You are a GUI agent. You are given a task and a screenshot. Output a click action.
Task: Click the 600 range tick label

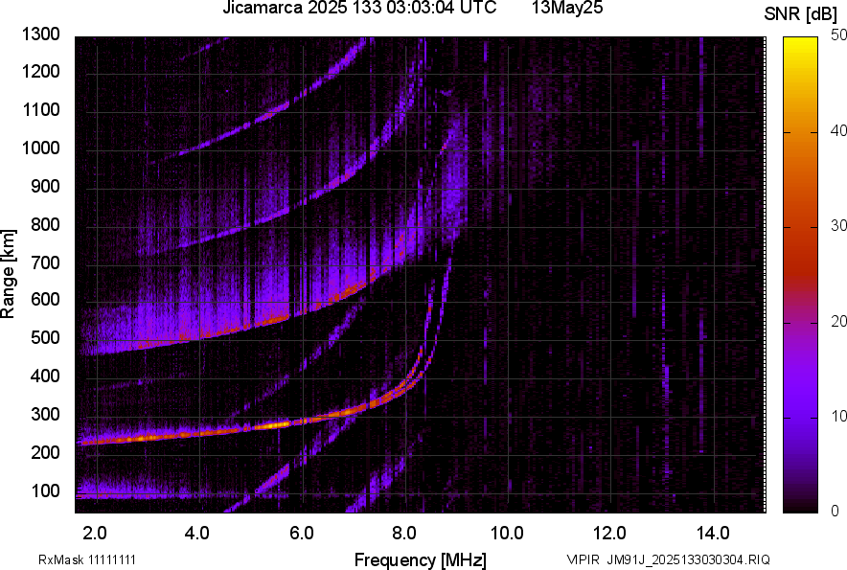click(45, 299)
